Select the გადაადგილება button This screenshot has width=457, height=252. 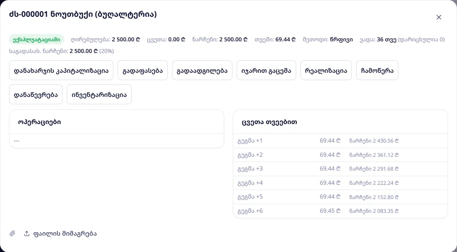pyautogui.click(x=202, y=70)
